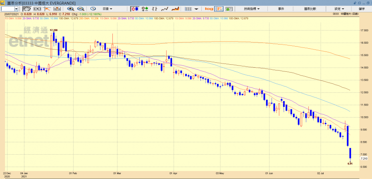Switch to candlestick chart type
The width and height of the screenshot is (372, 179).
tap(135, 9)
